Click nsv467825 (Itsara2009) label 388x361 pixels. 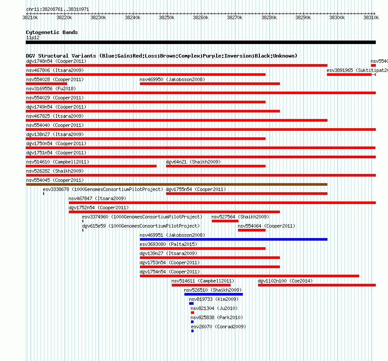tap(55, 116)
